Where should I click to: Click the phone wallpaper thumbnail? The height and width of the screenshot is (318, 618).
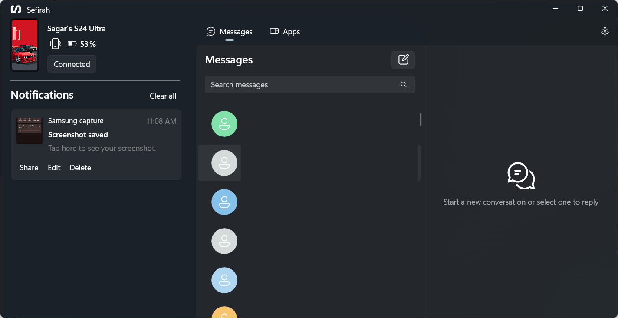pos(25,45)
